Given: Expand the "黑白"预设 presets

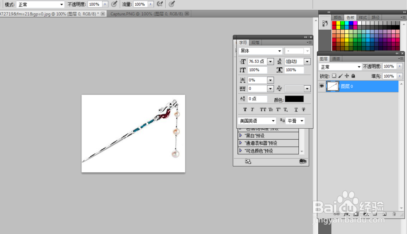Looking at the screenshot, I should [x=241, y=135].
